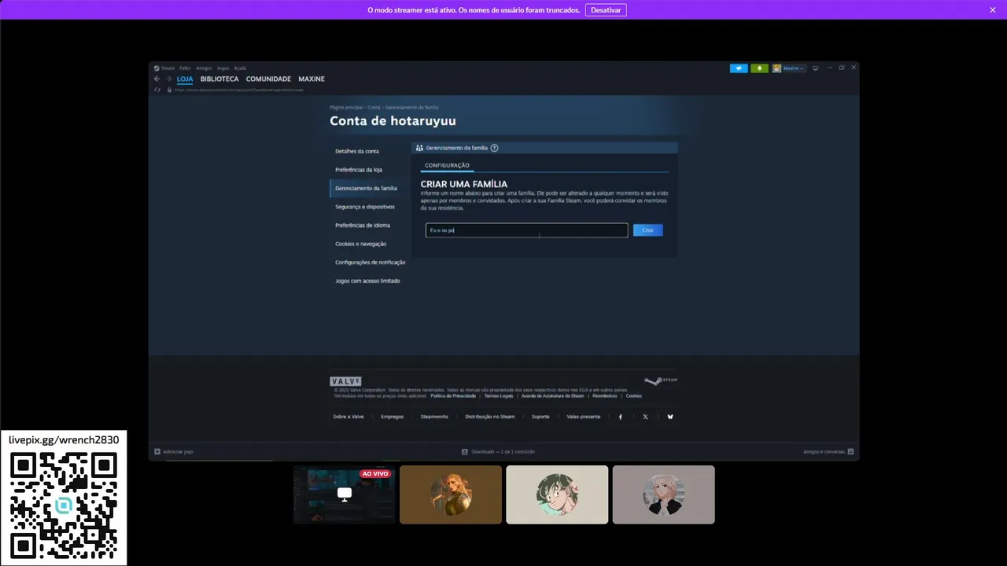Viewport: 1007px width, 566px height.
Task: Click the Página principal breadcrumb
Action: [346, 107]
